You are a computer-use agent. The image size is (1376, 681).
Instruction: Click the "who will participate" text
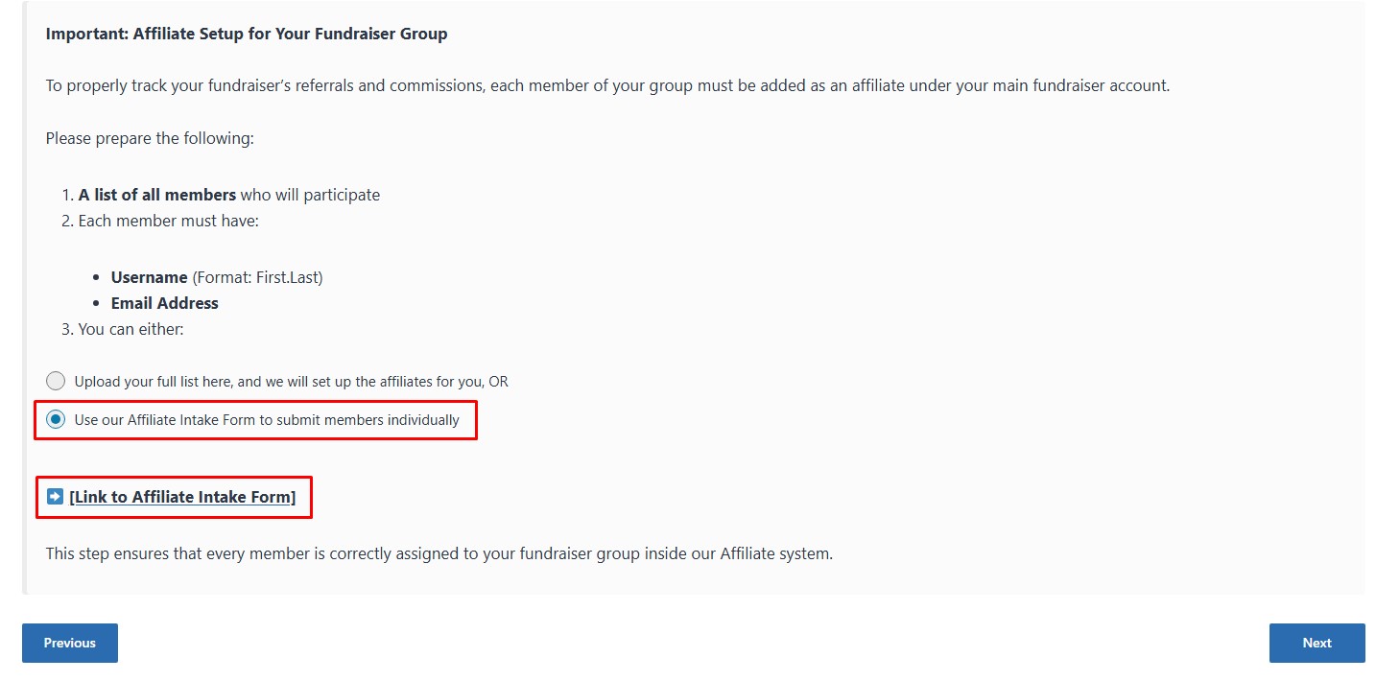pos(310,195)
